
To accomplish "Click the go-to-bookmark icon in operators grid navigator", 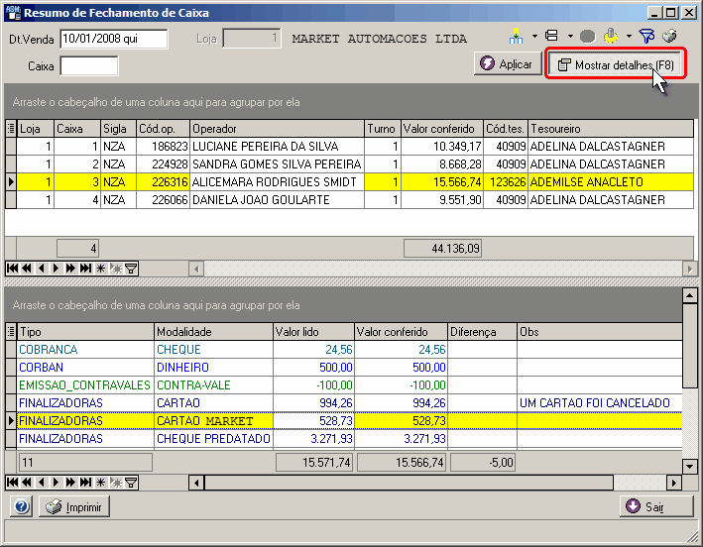I will pyautogui.click(x=116, y=269).
